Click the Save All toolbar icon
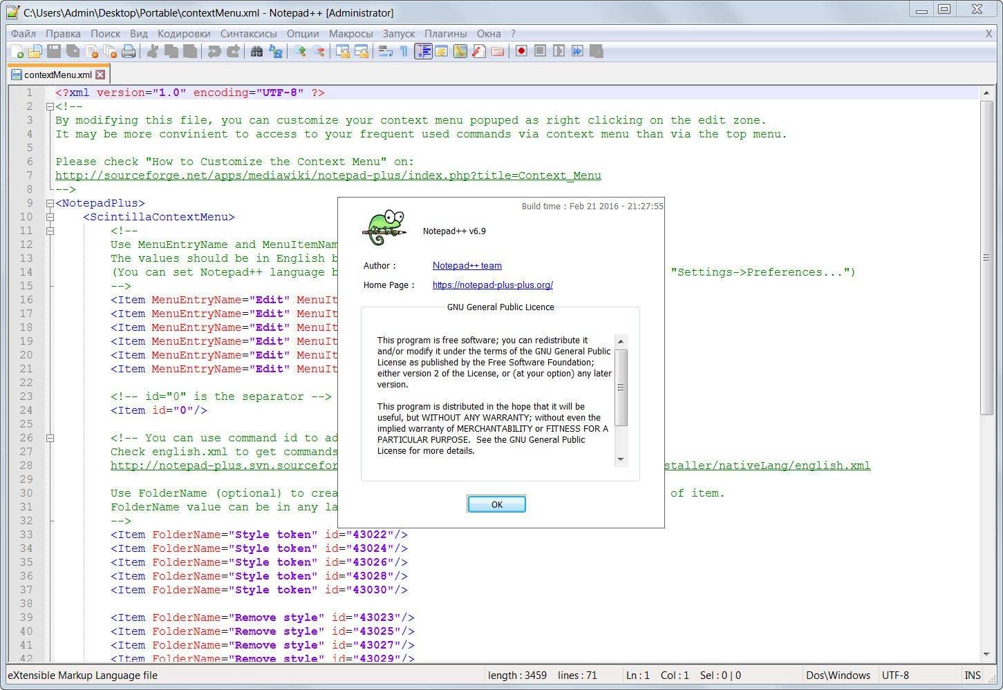 point(73,51)
